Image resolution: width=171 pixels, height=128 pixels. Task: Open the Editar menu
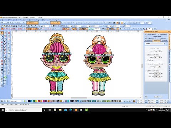(10, 20)
